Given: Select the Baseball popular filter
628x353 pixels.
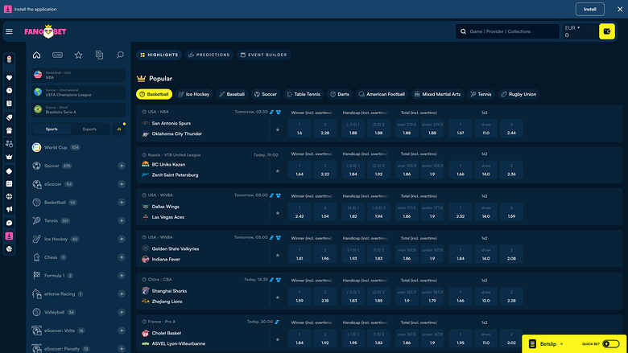Looking at the screenshot, I should tap(232, 94).
